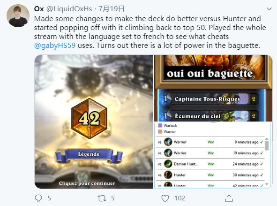This screenshot has height=206, width=277.
Task: Open the Légende rank screenshot image
Action: pyautogui.click(x=94, y=122)
